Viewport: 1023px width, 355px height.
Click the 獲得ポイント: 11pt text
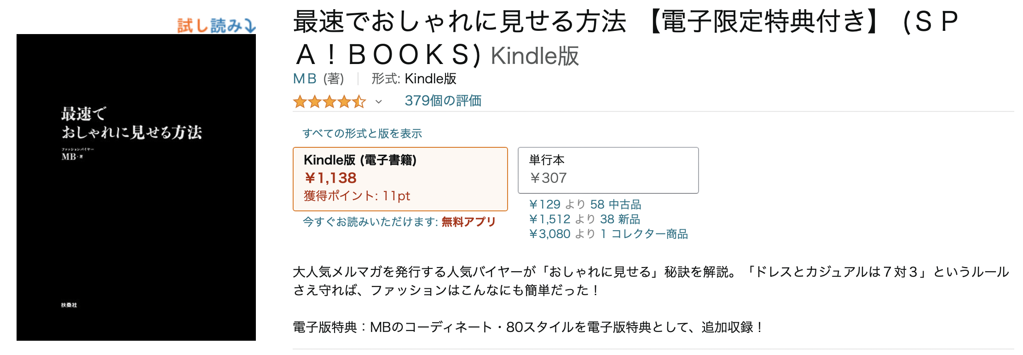357,196
